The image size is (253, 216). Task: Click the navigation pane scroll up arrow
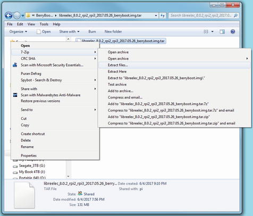pos(69,39)
